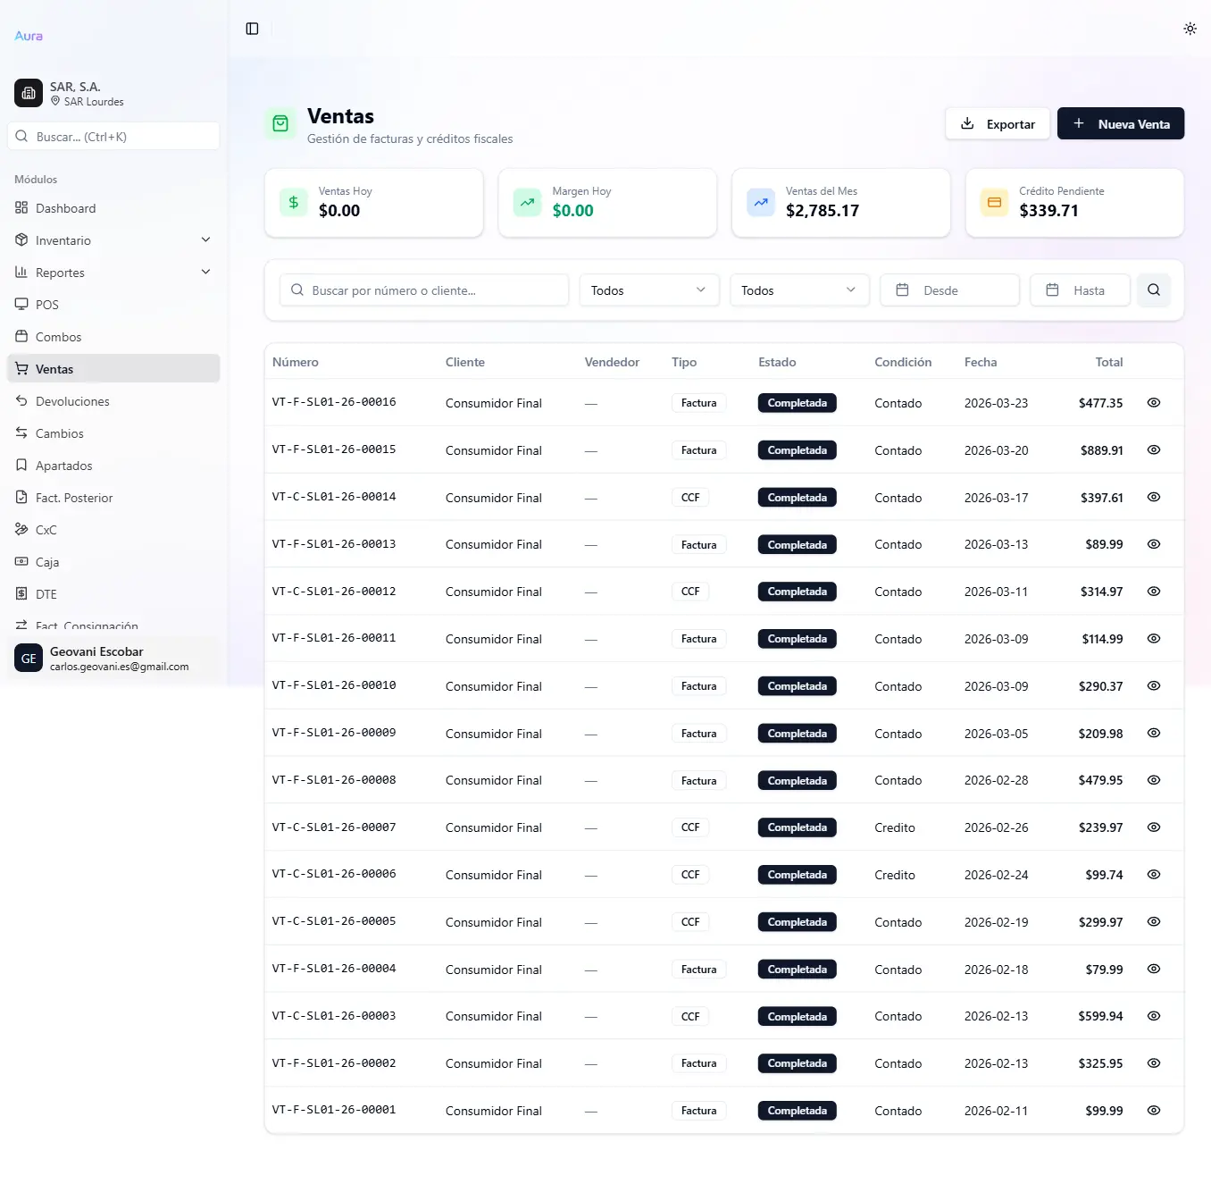This screenshot has width=1211, height=1184.
Task: Open the first Todos filter dropdown
Action: 648,290
